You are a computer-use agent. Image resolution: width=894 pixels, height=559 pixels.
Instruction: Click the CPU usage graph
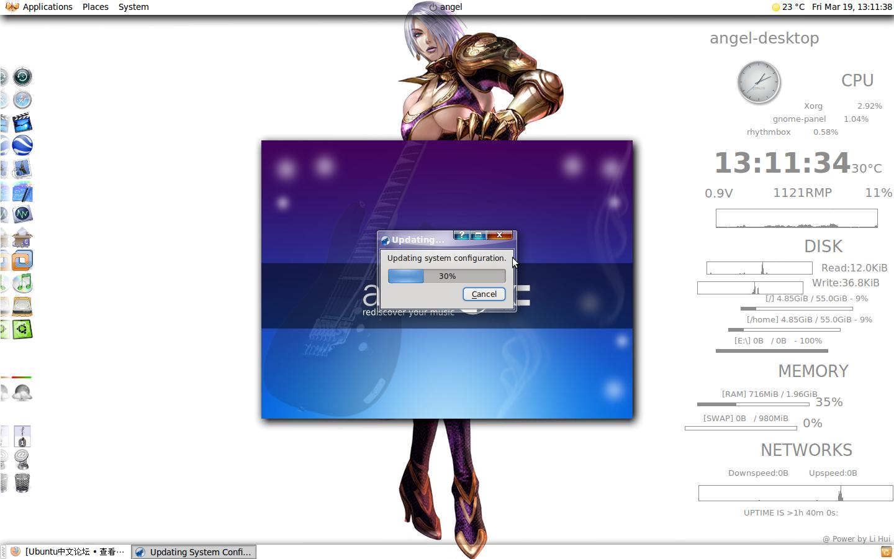pyautogui.click(x=797, y=219)
